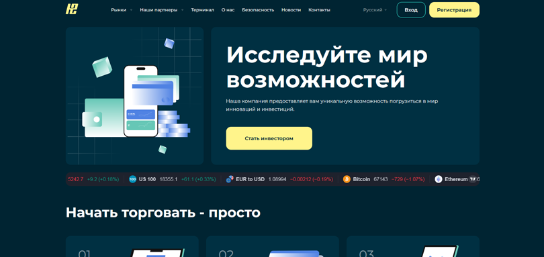Image resolution: width=544 pixels, height=257 pixels.
Task: Expand the Наши партнеры menu
Action: click(x=162, y=10)
